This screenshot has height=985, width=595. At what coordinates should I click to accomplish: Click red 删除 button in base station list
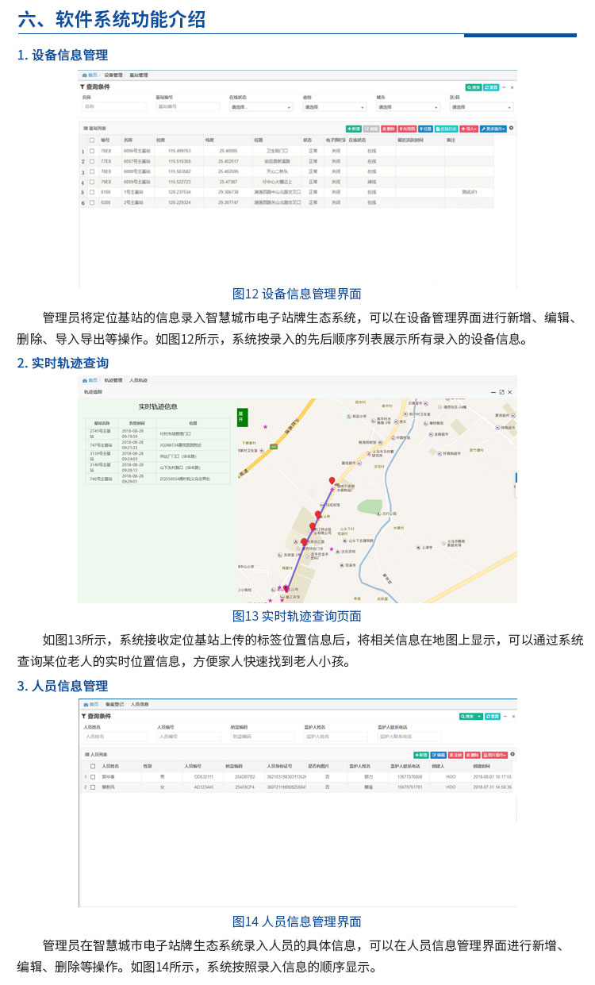(x=389, y=128)
